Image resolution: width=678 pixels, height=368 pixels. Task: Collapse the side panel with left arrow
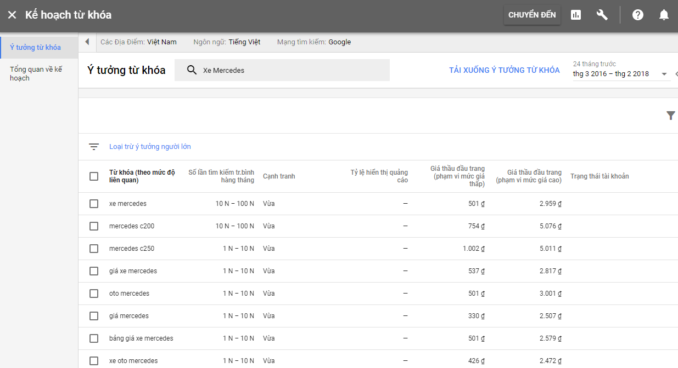pos(87,42)
